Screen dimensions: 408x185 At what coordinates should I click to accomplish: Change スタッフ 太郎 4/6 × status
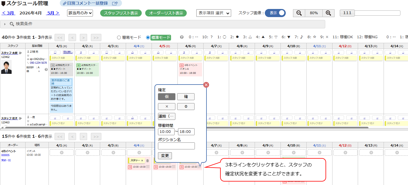click(x=184, y=52)
